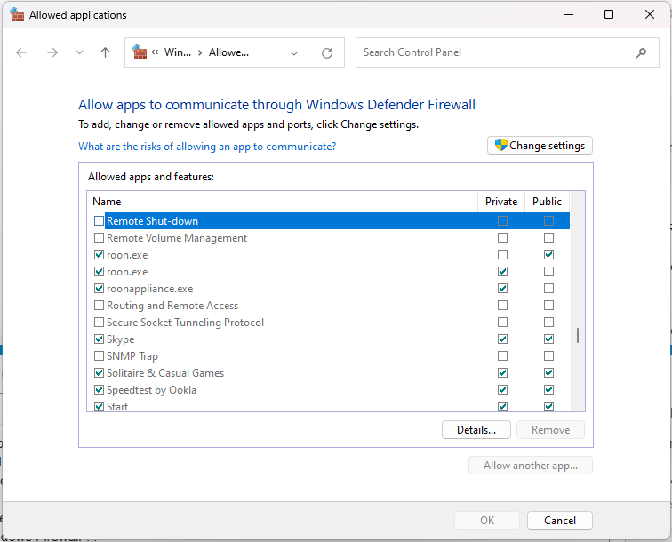Toggle Skype Public network checkbox
Screen dimensions: 672x542
click(x=548, y=339)
